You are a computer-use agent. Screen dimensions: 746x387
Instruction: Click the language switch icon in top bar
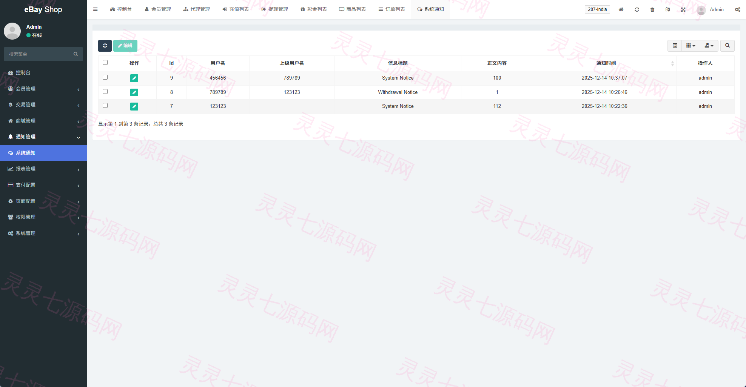point(668,9)
